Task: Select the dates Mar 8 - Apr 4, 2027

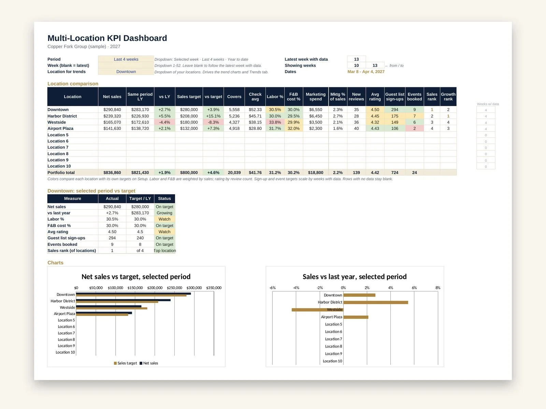Action: pyautogui.click(x=366, y=72)
